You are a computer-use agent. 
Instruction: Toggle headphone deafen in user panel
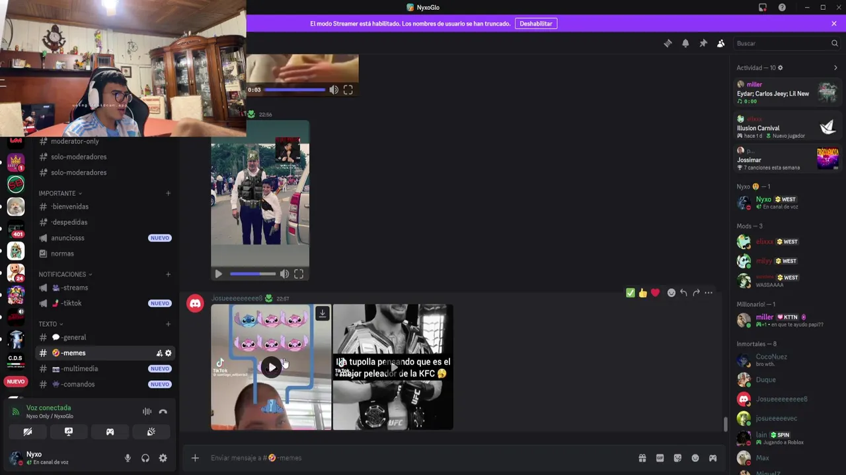pos(145,458)
